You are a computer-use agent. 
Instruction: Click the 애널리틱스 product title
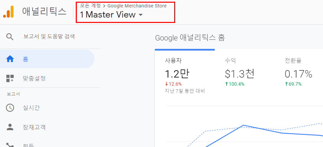coord(44,11)
